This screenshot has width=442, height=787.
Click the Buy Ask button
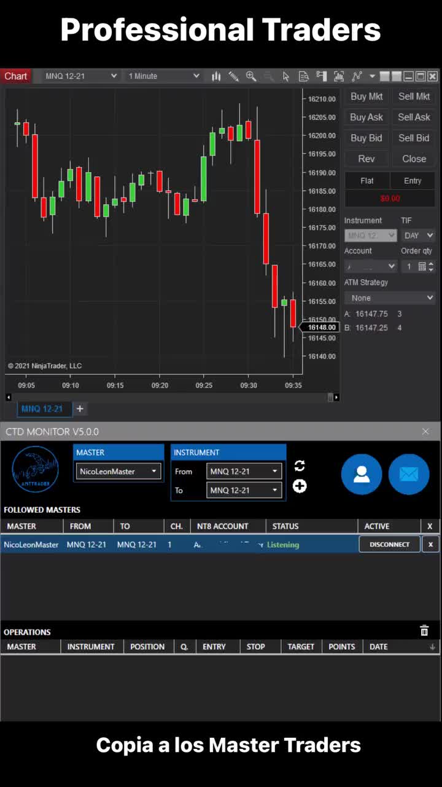tap(366, 117)
